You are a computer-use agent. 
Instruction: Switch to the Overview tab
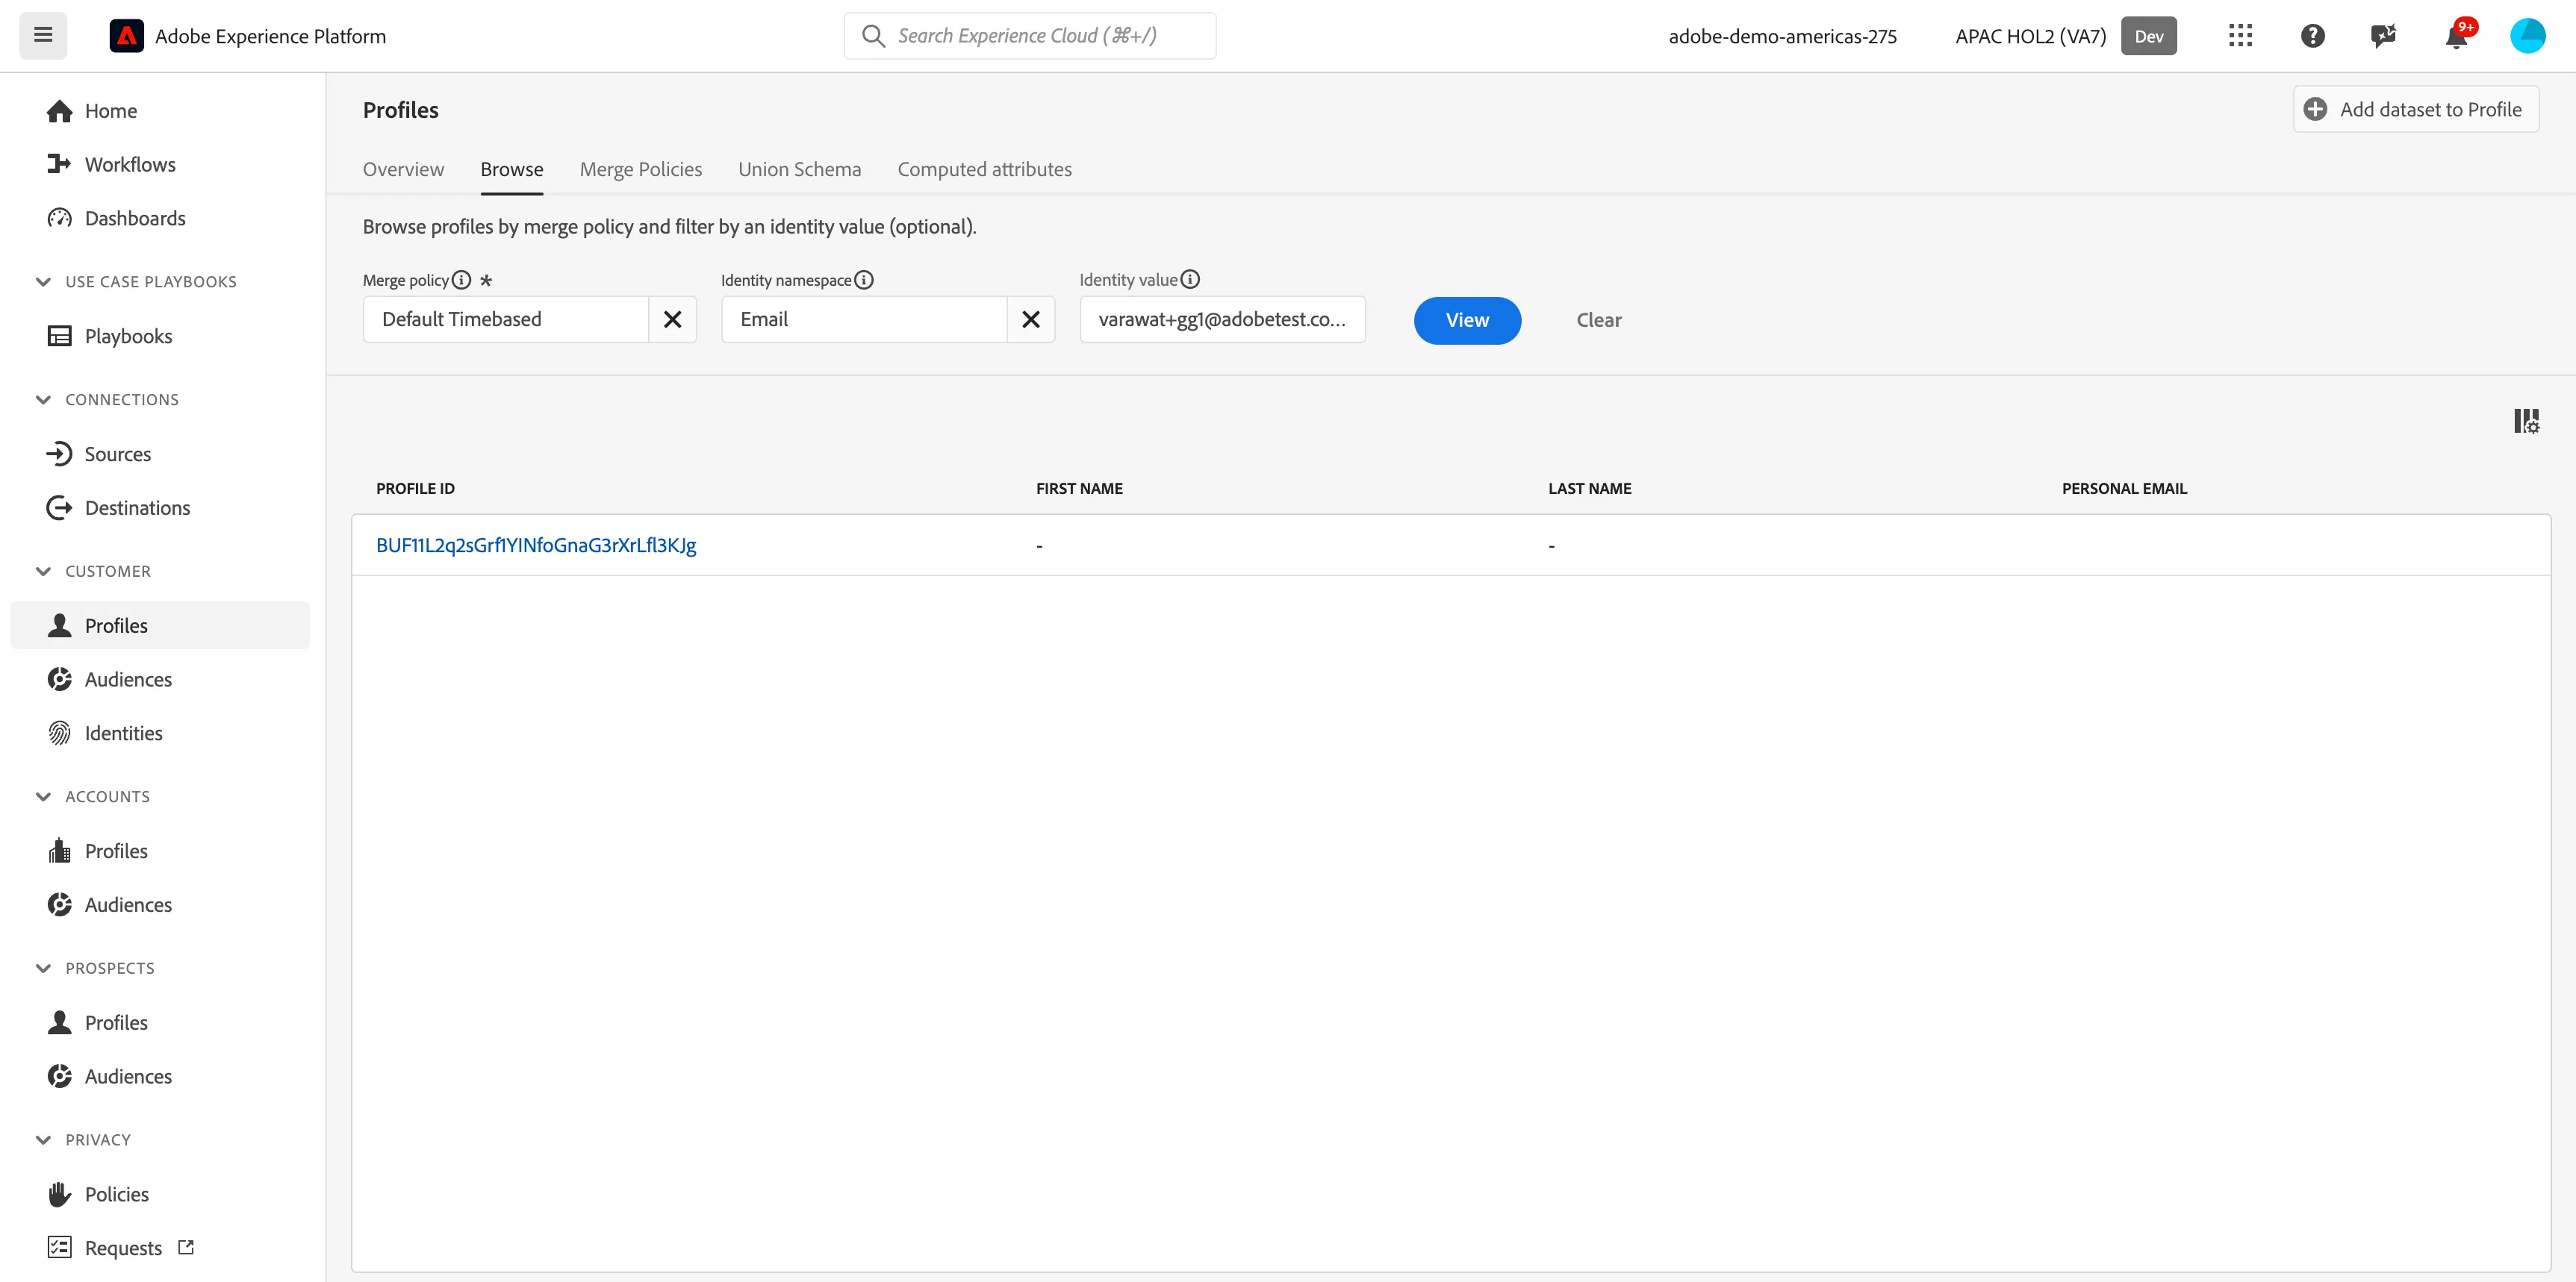click(403, 170)
